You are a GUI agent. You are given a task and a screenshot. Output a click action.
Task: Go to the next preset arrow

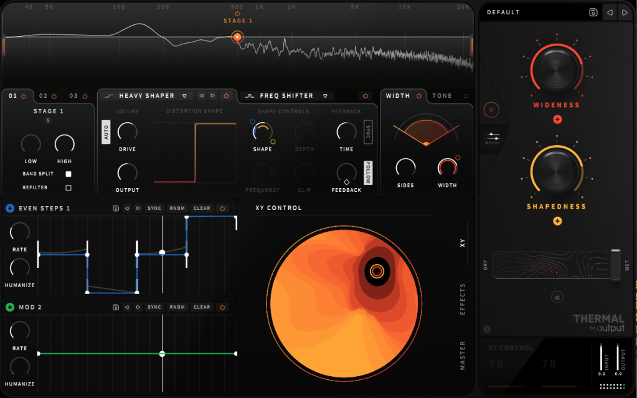625,12
